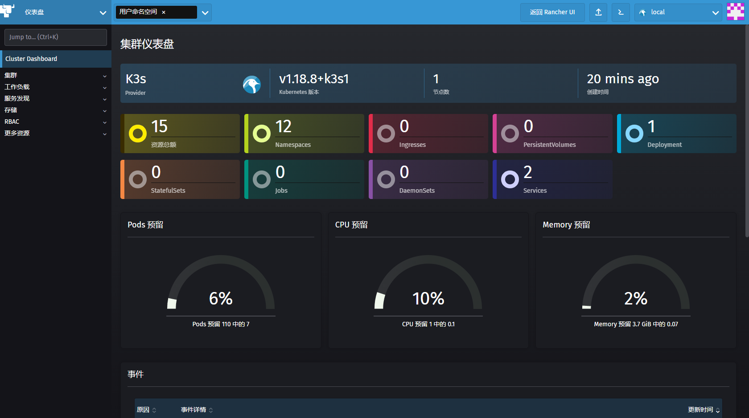Open the 仪表盘 product dropdown chevron

[103, 13]
